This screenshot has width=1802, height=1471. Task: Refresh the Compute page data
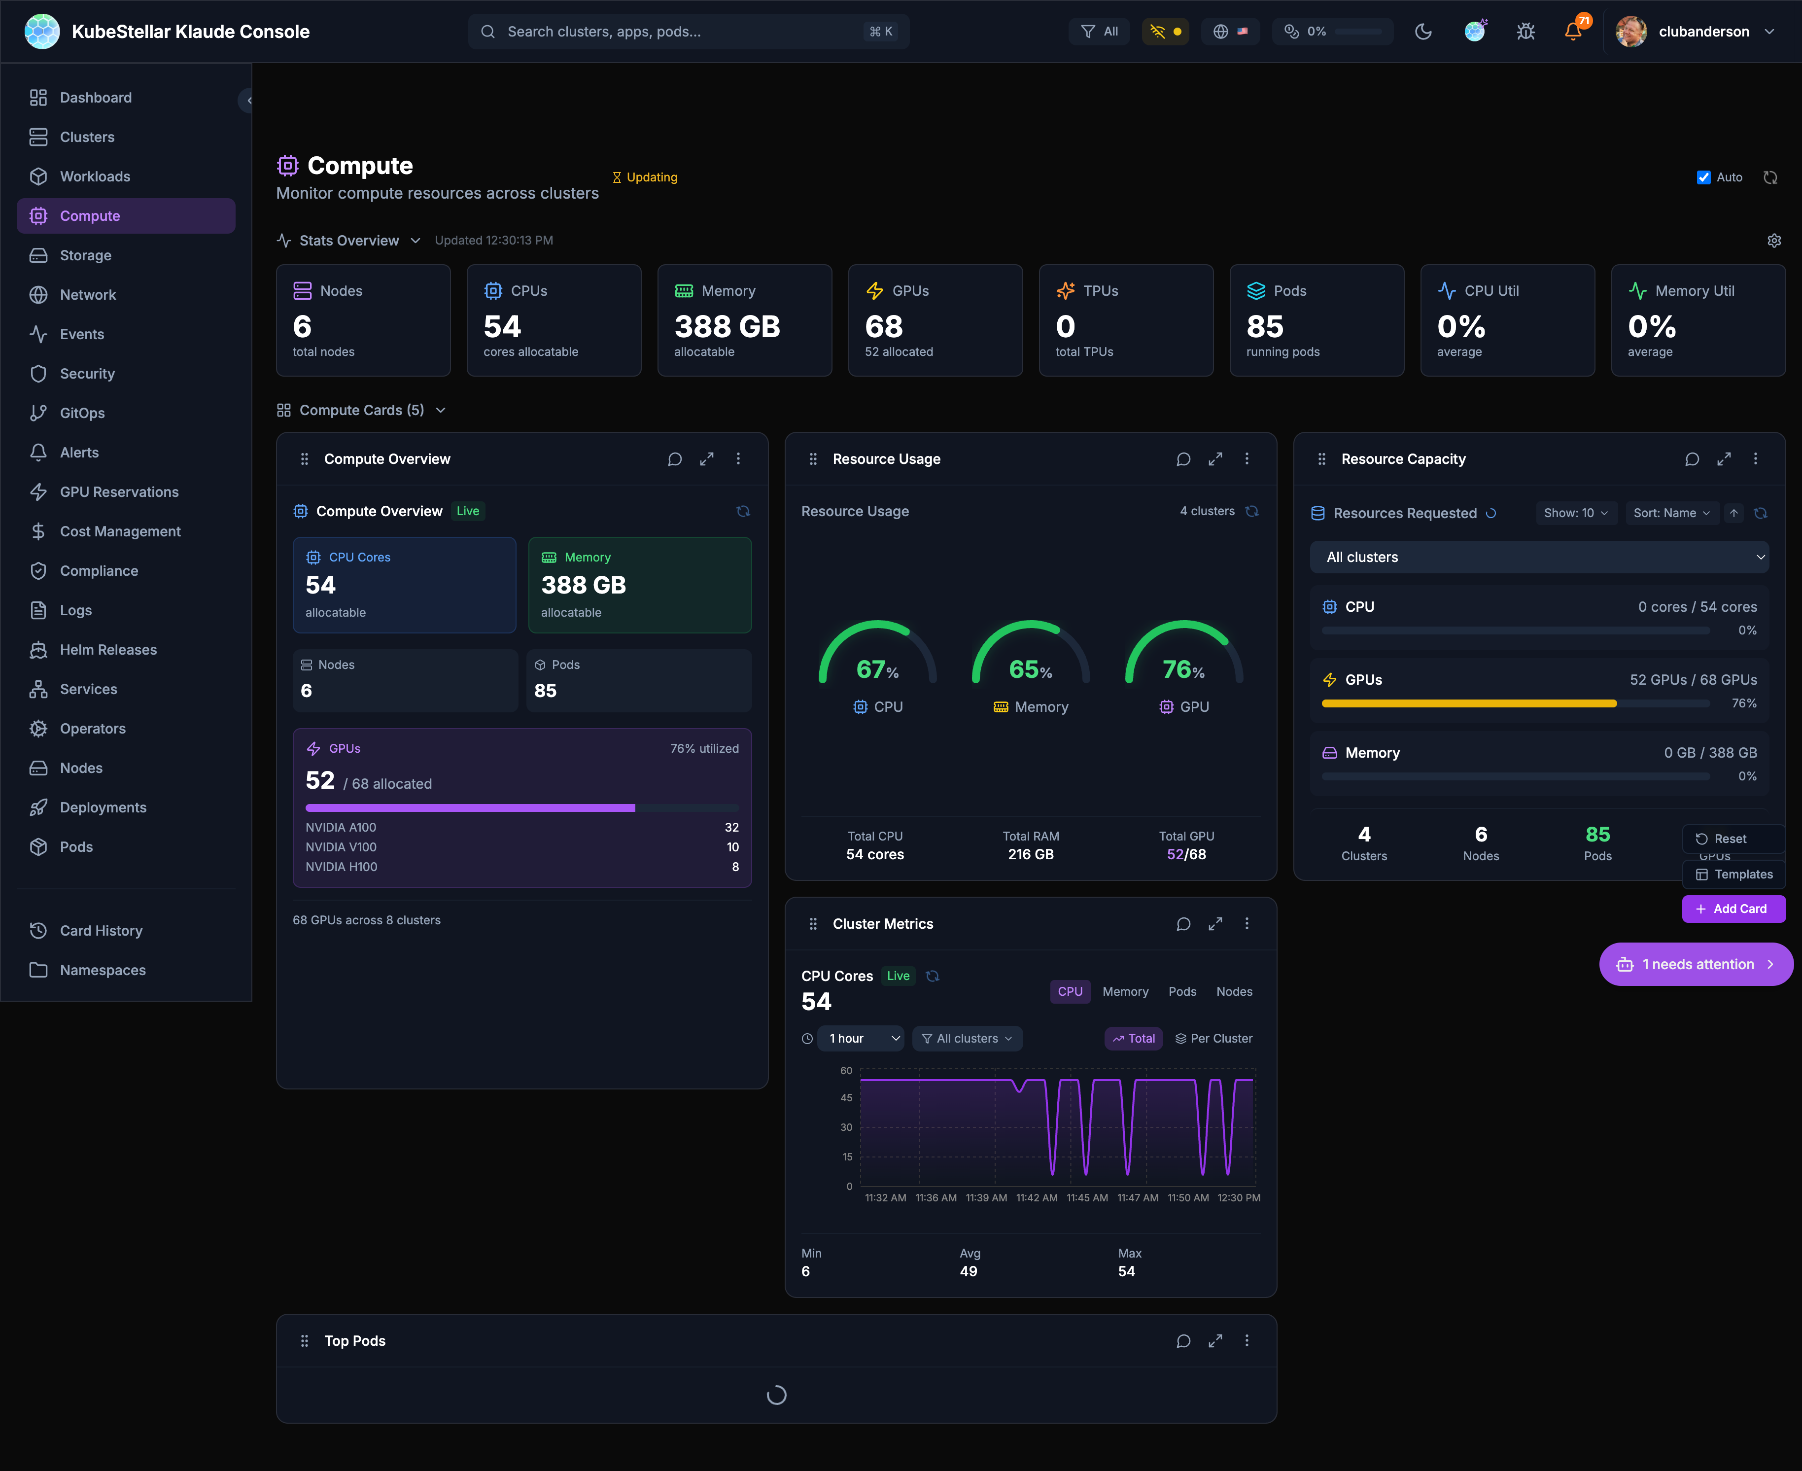coord(1770,177)
